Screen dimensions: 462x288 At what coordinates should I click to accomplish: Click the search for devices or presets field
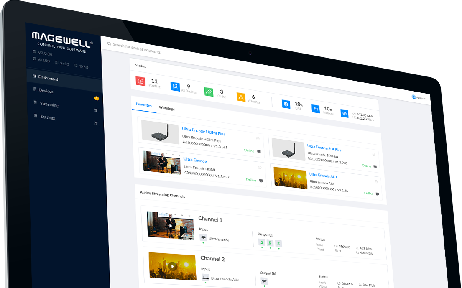(x=136, y=48)
